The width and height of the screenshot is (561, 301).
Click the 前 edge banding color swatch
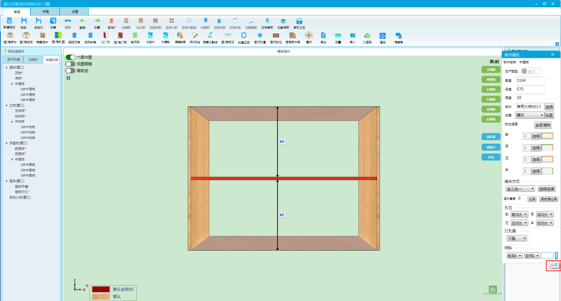[547, 136]
